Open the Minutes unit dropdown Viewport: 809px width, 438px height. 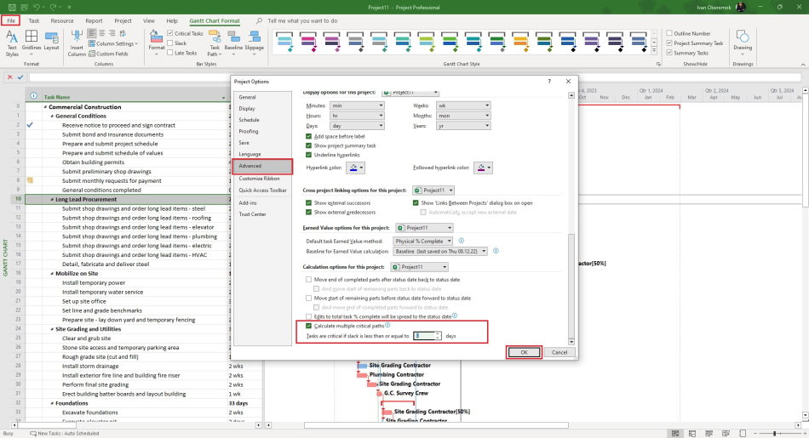(357, 105)
